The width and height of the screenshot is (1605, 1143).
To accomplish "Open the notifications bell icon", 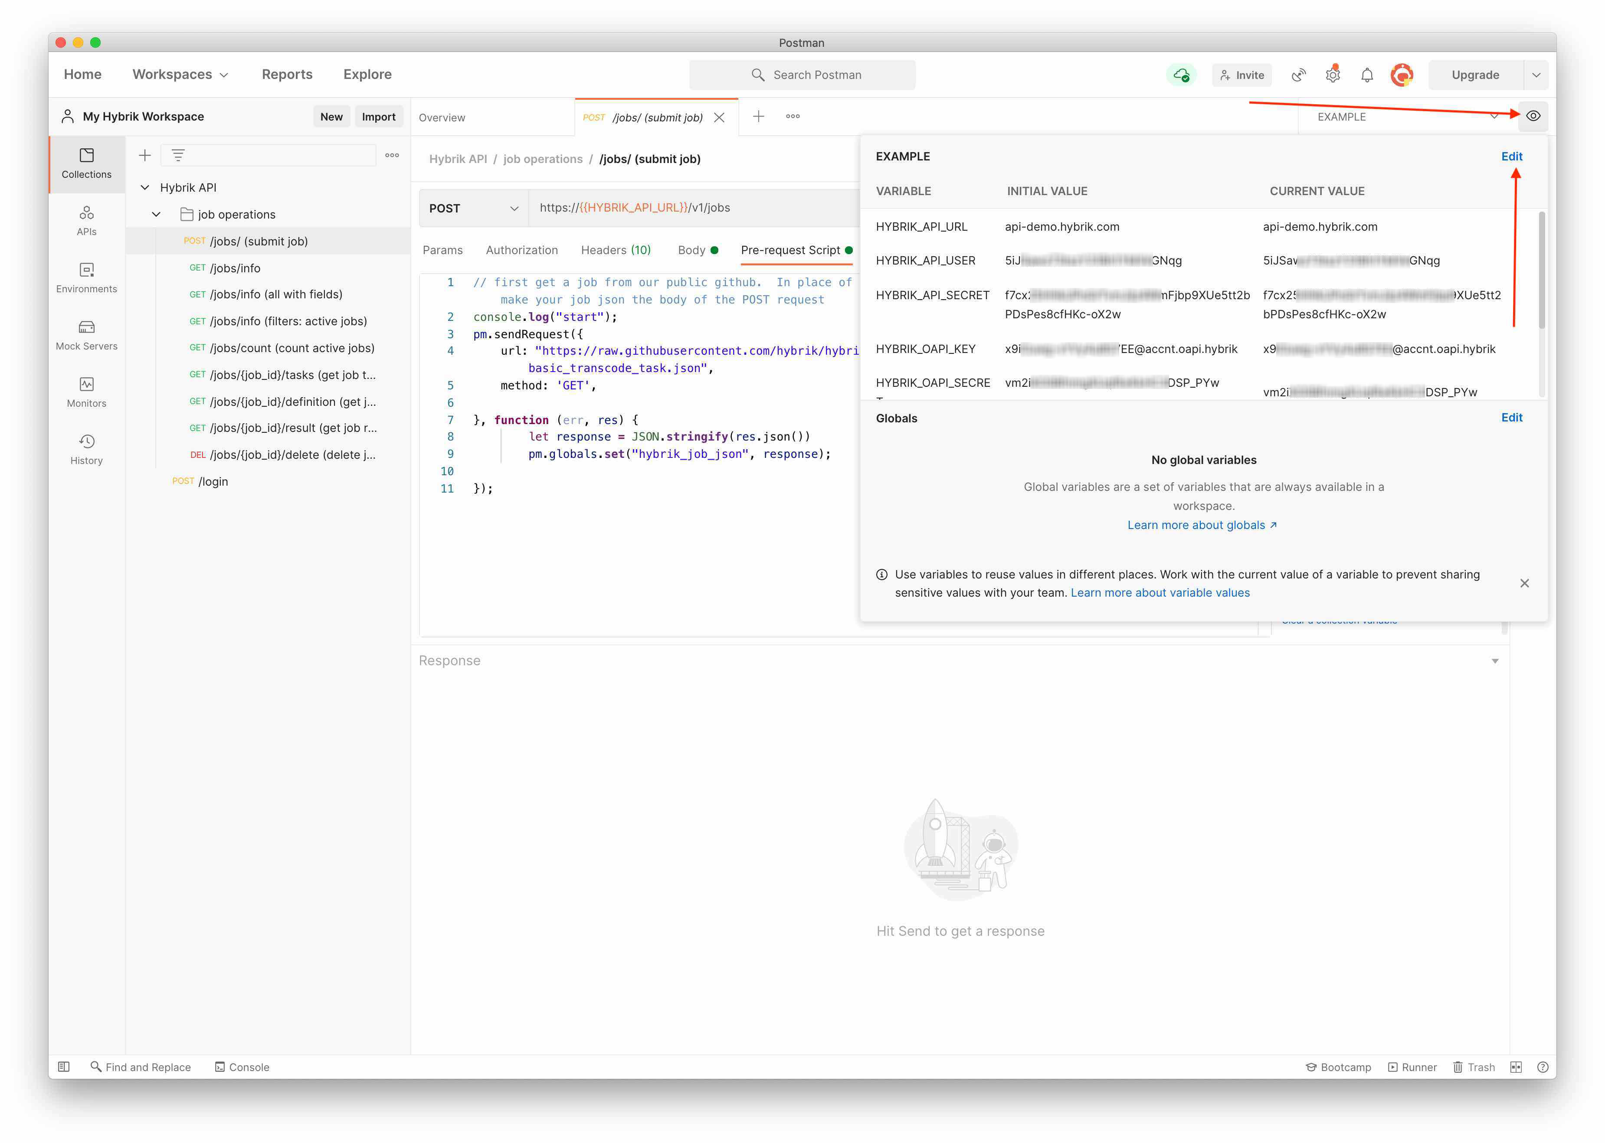I will 1367,75.
